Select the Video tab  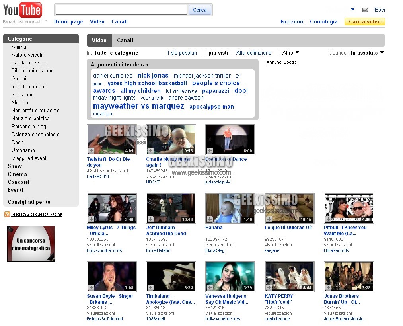click(99, 40)
